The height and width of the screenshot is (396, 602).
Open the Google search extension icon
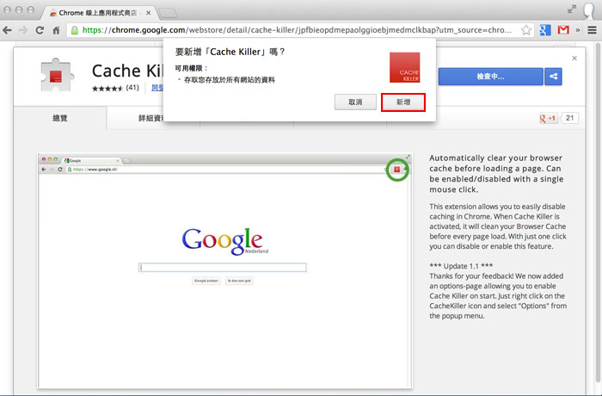click(x=544, y=30)
